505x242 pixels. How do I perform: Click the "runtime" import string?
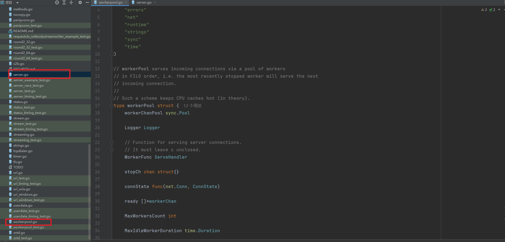(x=137, y=25)
